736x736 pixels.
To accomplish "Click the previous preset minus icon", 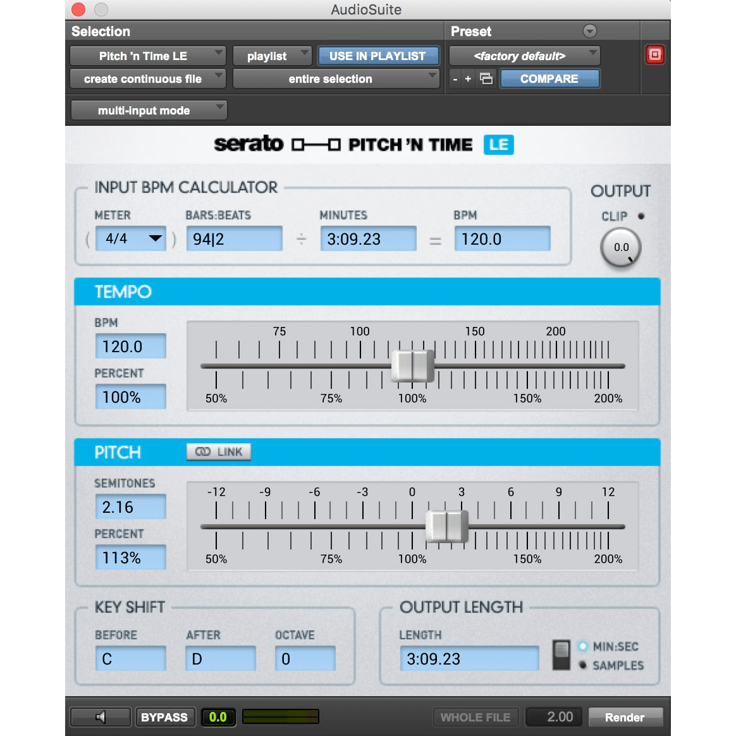I will [455, 79].
